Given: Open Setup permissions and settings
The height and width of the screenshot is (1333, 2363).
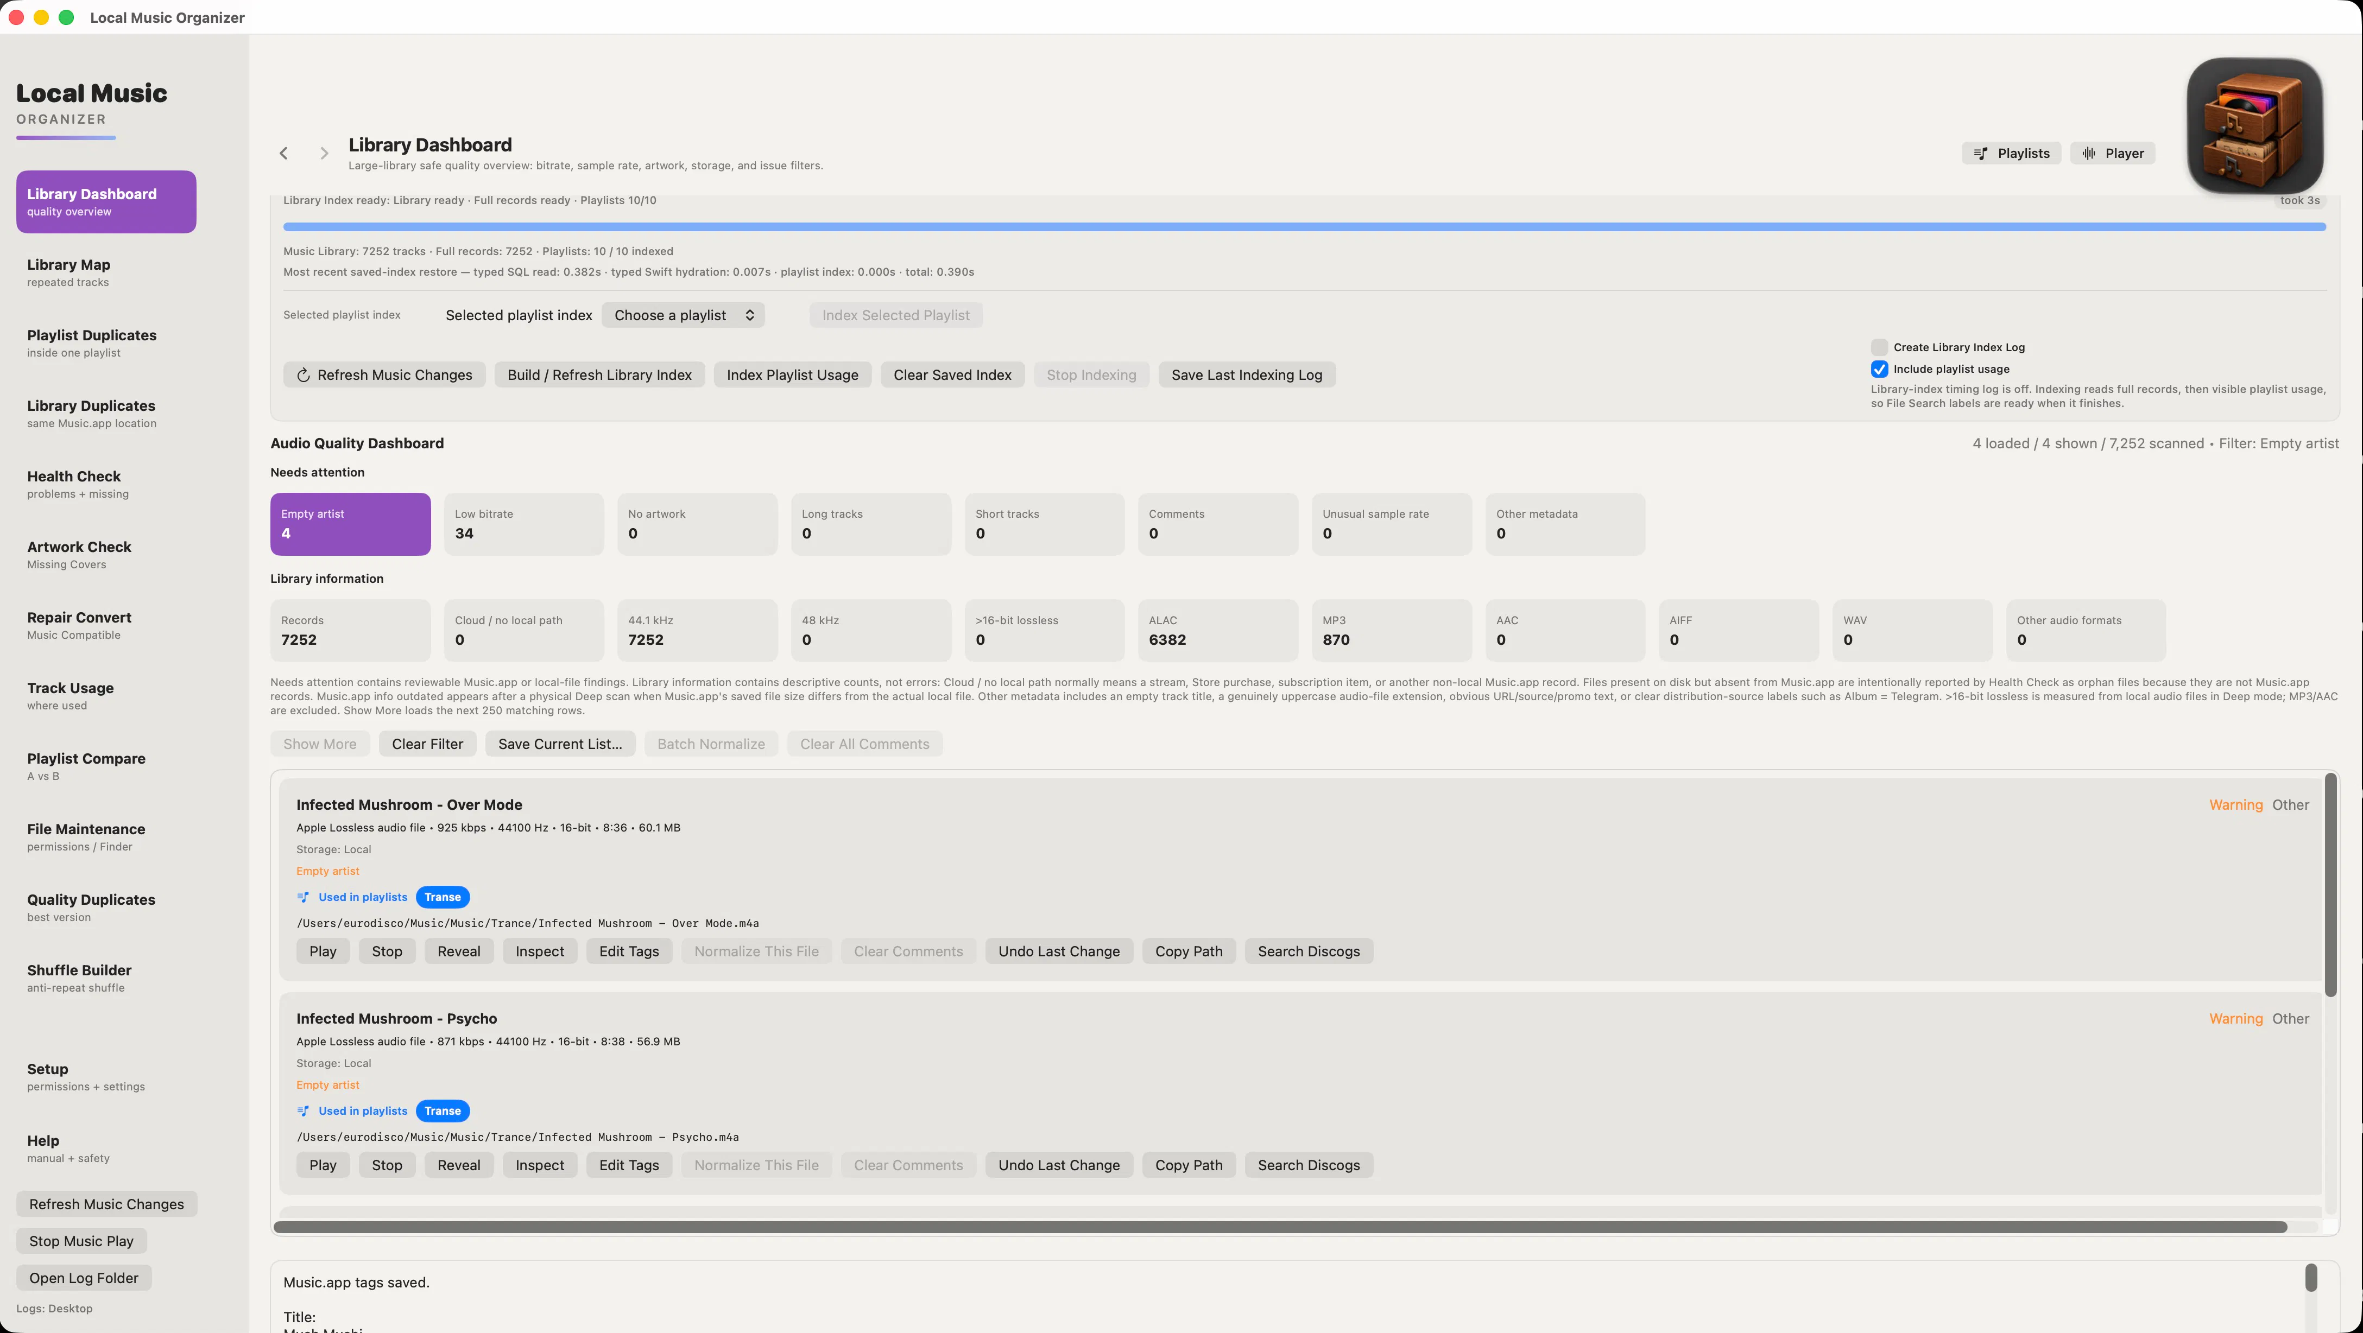Looking at the screenshot, I should 106,1077.
